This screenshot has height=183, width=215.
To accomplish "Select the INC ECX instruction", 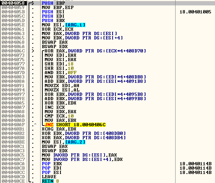I will 55,107.
